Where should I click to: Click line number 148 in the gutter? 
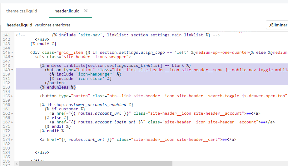(7, 66)
